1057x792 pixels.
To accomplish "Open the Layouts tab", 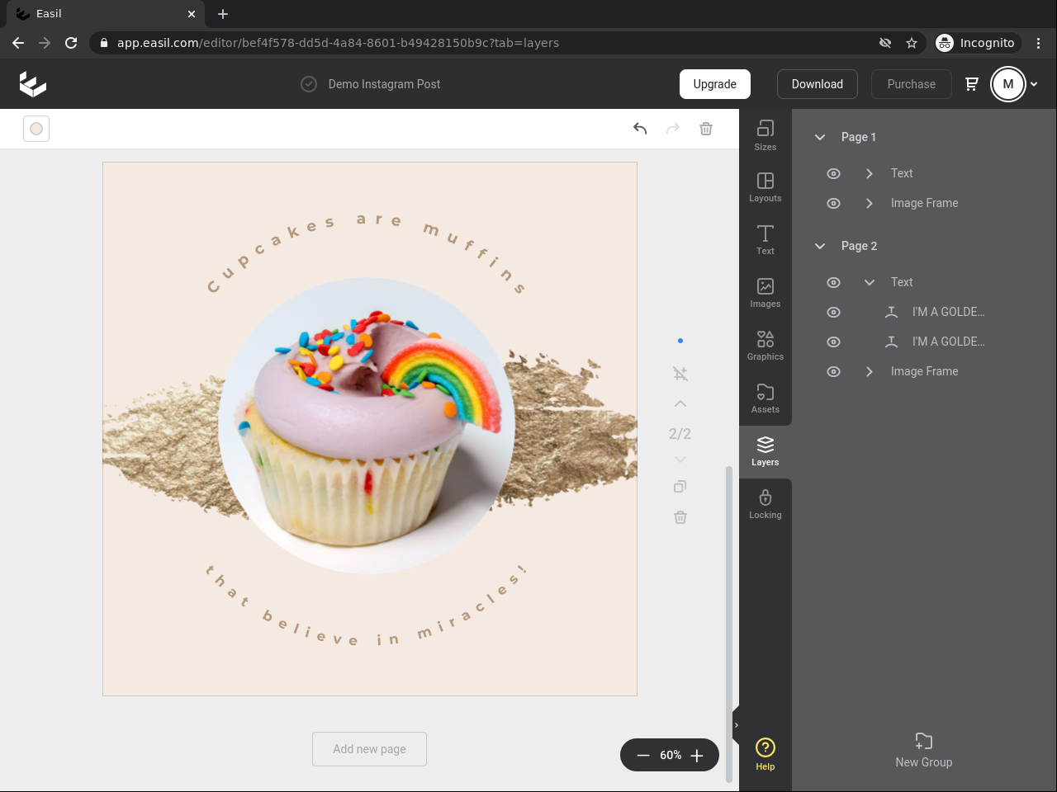I will click(765, 187).
